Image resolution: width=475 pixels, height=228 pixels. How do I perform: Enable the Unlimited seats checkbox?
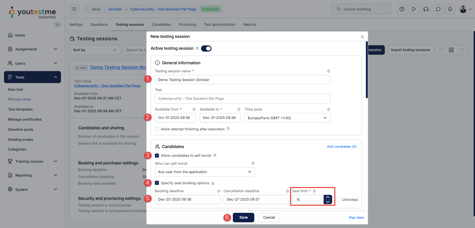point(338,199)
